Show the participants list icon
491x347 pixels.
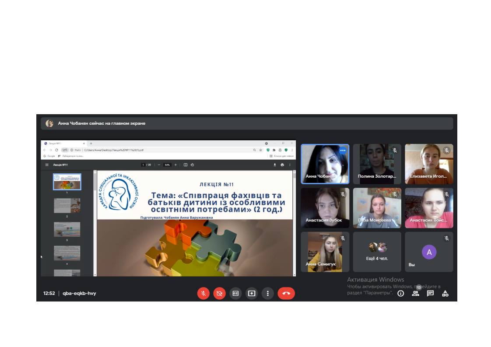[415, 294]
